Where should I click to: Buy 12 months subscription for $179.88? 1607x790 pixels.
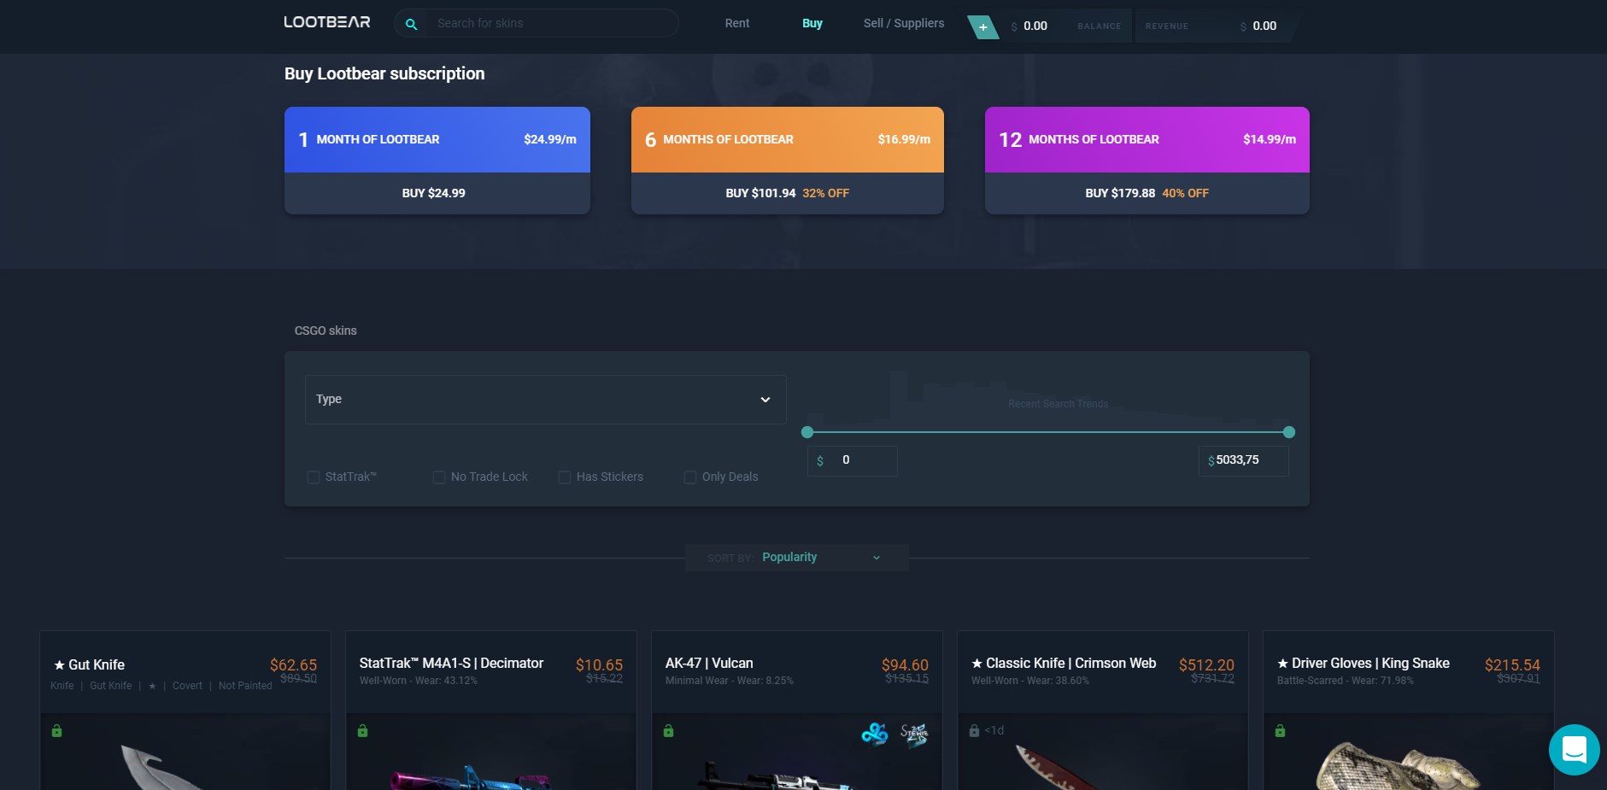[x=1147, y=193]
